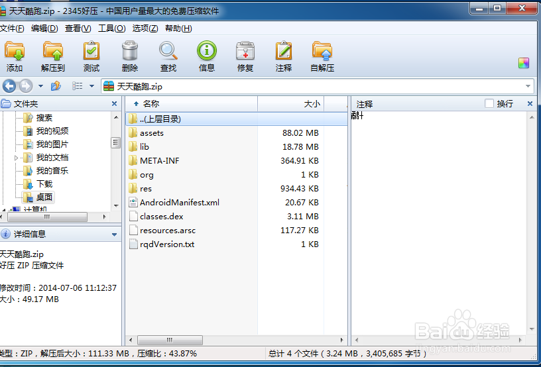Click the 364.91 KB size value
Viewport: 541px width, 367px height.
pos(300,160)
